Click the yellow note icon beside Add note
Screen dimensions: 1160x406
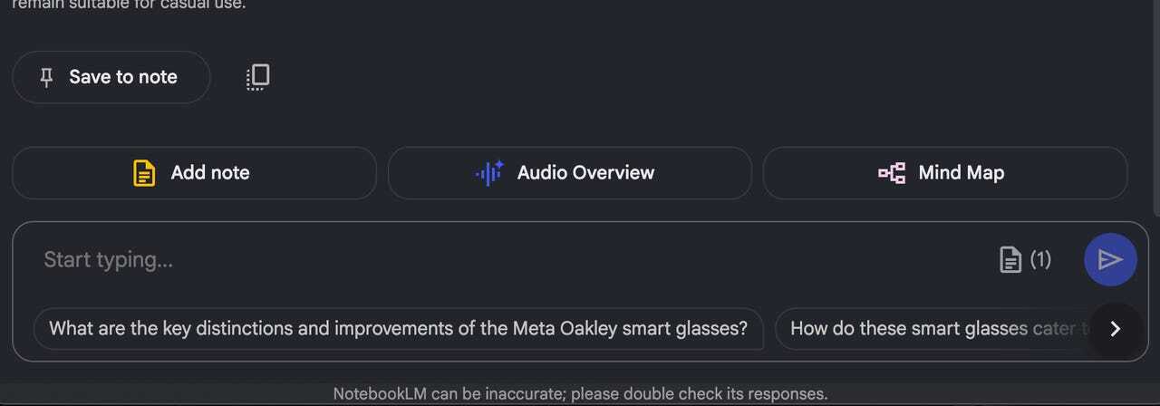point(144,173)
